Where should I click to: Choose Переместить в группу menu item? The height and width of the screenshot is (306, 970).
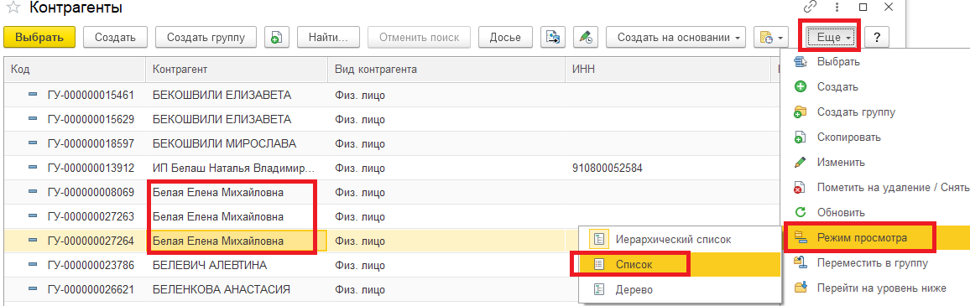(875, 262)
